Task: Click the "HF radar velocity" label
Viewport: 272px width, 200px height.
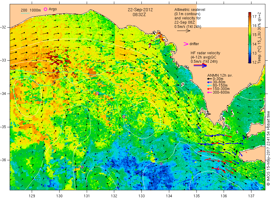Action: coord(206,53)
